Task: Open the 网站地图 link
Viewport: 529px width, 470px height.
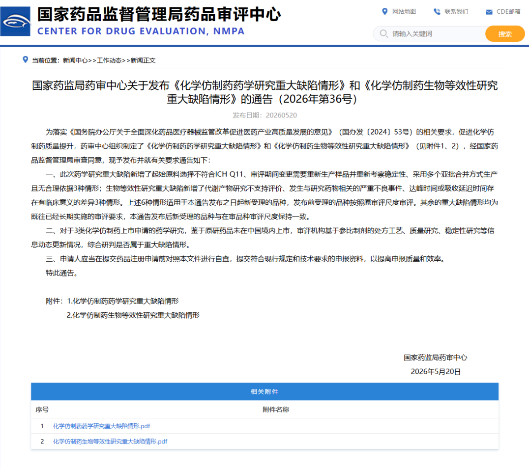Action: 404,12
